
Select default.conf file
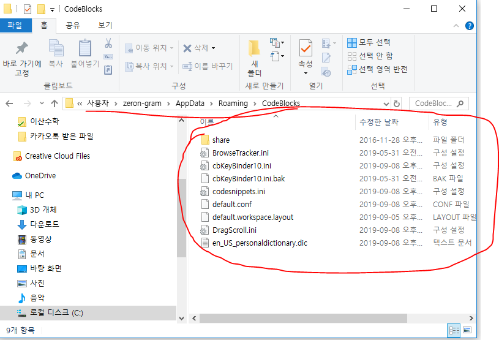(x=232, y=205)
